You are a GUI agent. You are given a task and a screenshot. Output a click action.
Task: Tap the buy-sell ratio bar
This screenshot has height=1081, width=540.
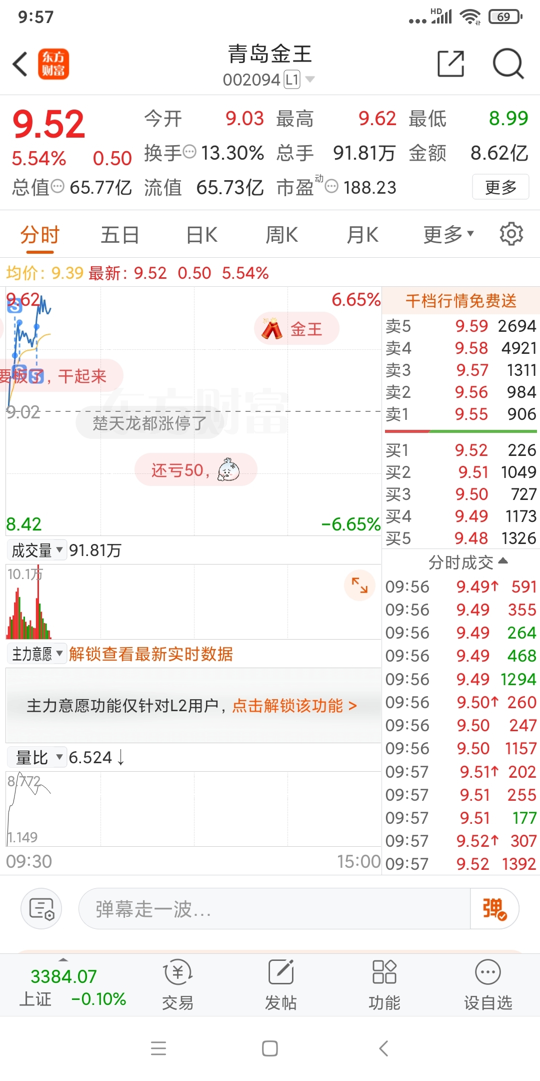461,431
